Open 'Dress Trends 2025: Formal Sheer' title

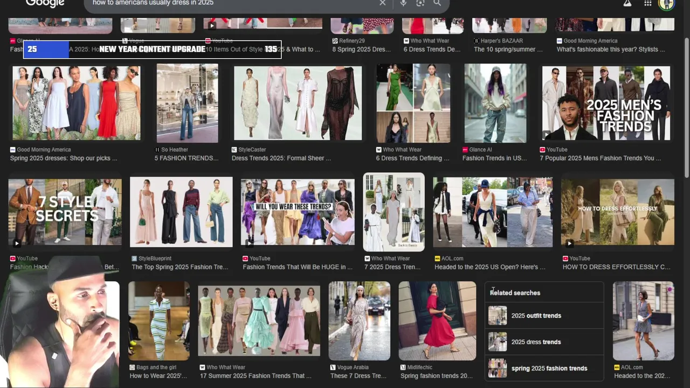(x=281, y=158)
